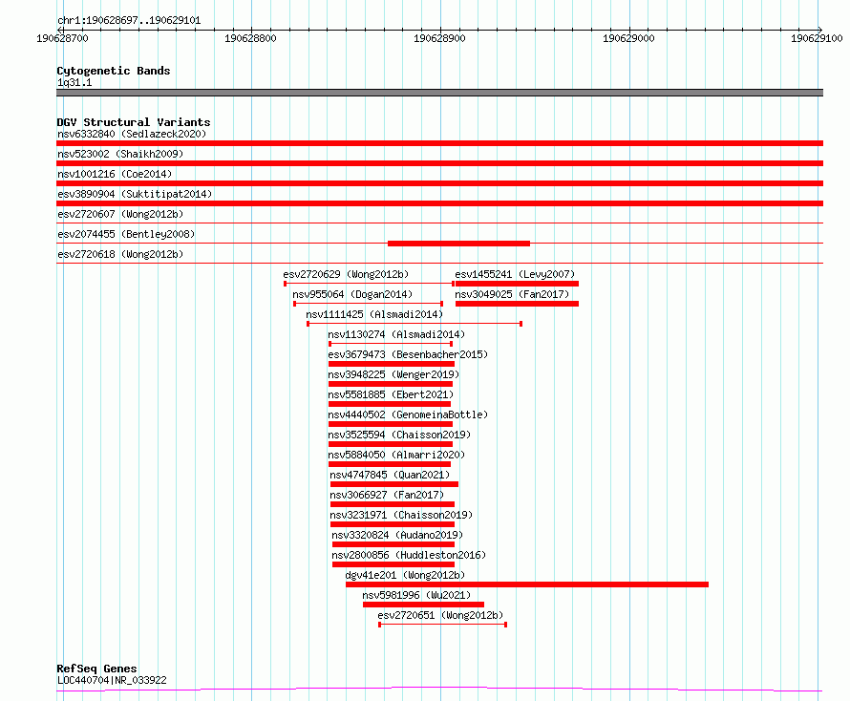This screenshot has width=850, height=701.
Task: Click the RefSeq Genes track title
Action: [x=96, y=669]
